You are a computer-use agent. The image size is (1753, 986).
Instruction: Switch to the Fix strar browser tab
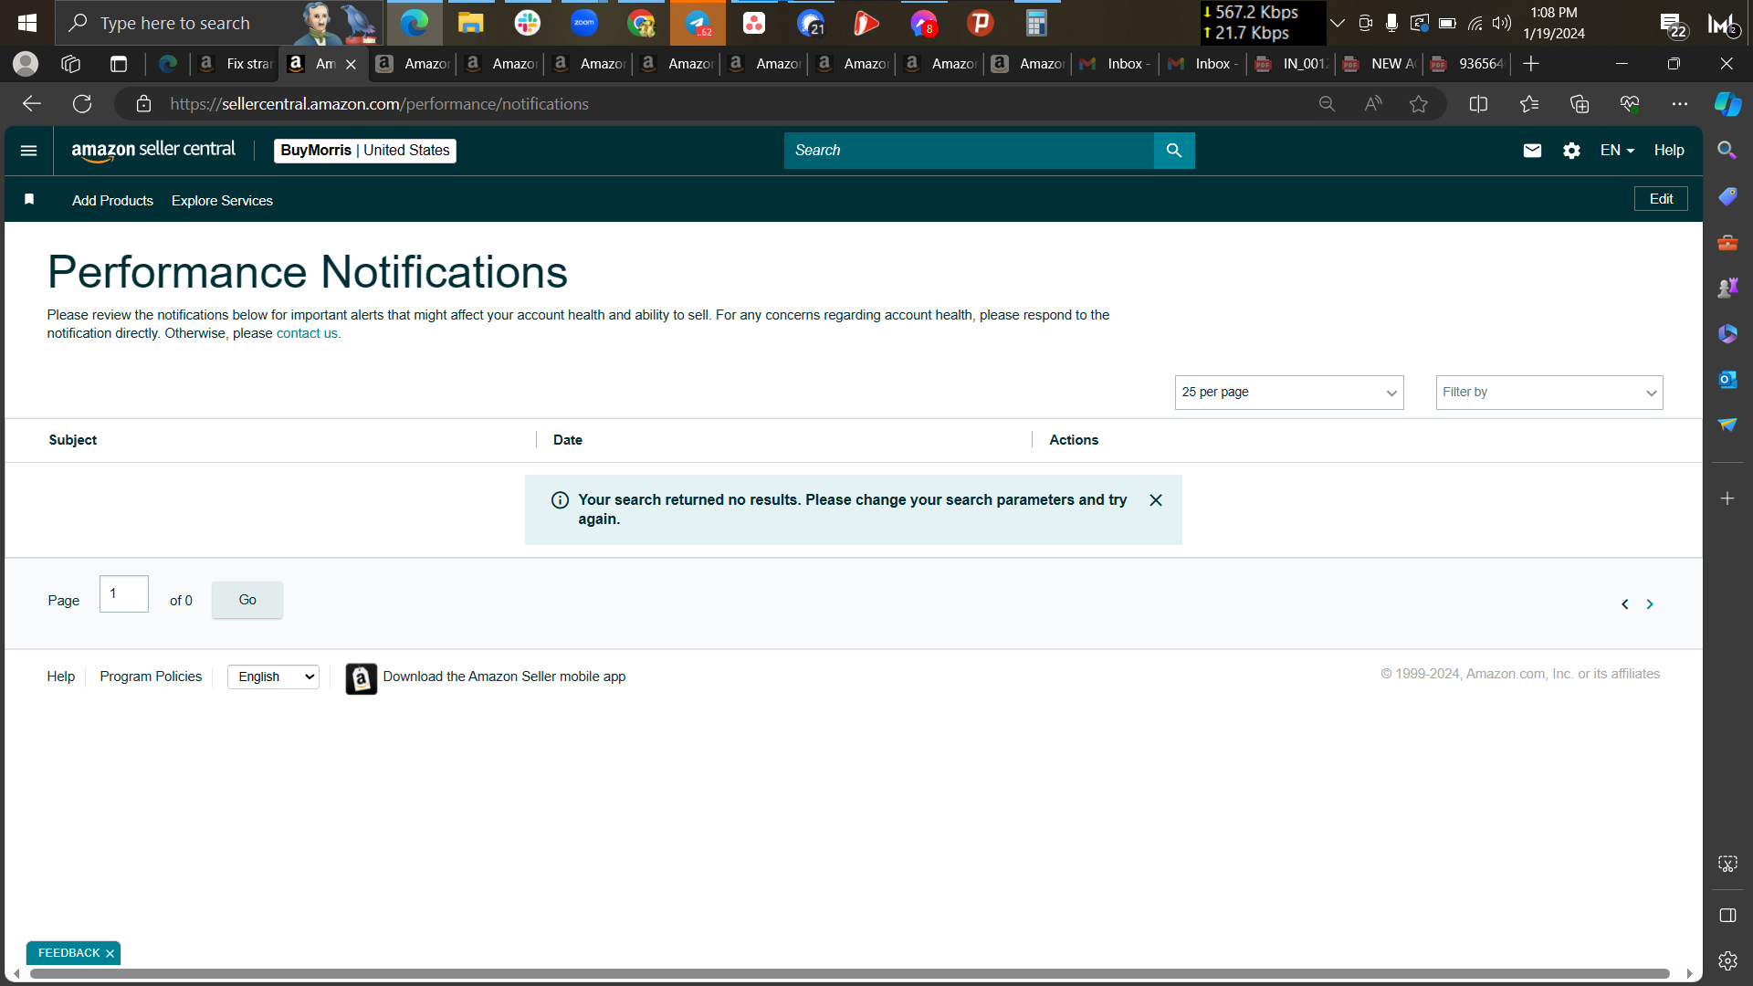tap(235, 64)
